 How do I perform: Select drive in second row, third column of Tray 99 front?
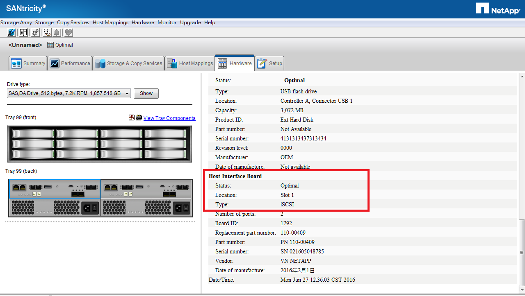click(x=121, y=144)
